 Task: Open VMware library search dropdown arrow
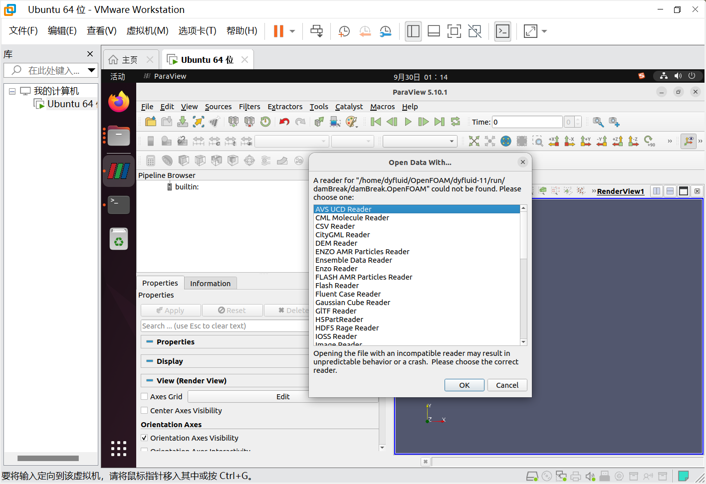coord(92,70)
